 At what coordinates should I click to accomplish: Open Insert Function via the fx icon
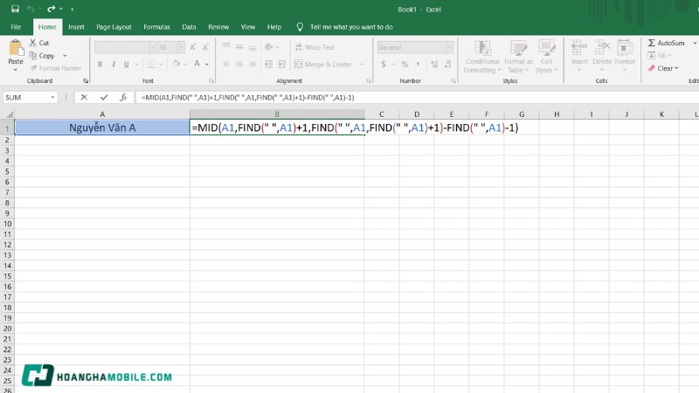click(x=123, y=98)
